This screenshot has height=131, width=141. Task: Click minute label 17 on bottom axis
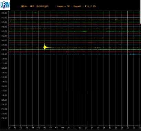[x=110, y=128]
